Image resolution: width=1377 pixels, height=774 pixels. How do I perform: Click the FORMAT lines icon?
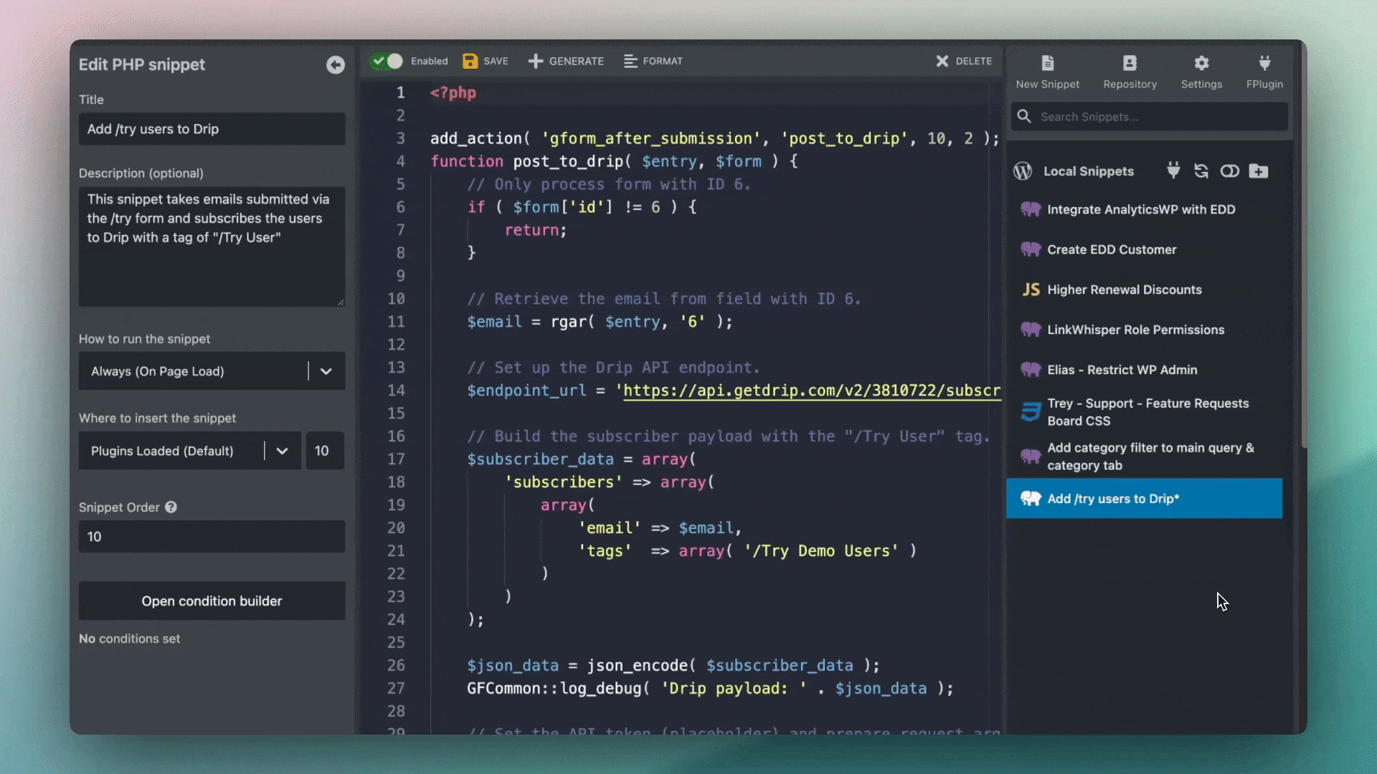(x=630, y=61)
